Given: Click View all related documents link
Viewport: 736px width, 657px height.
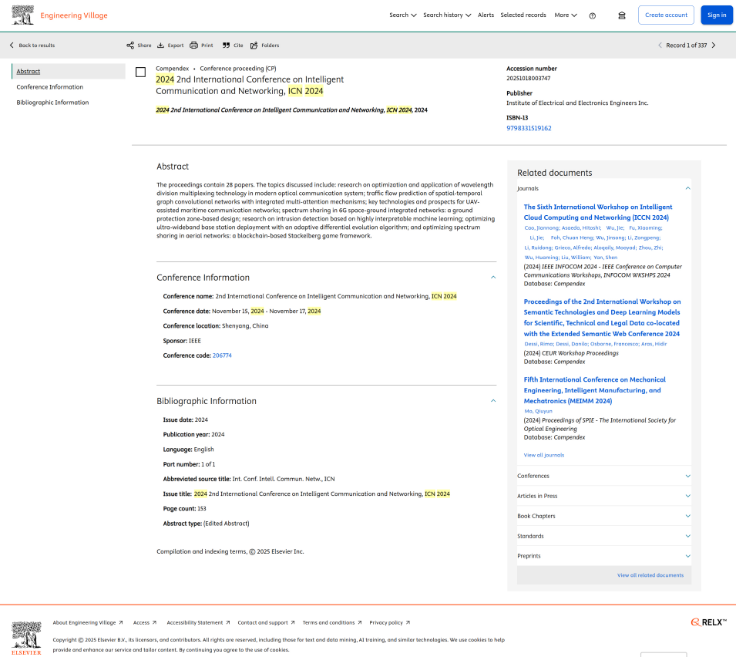Looking at the screenshot, I should (x=650, y=575).
